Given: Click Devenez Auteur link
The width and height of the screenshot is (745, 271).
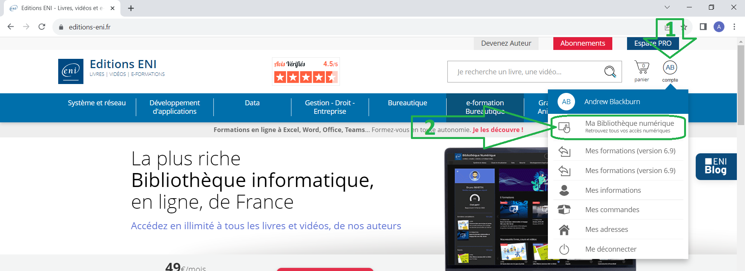Looking at the screenshot, I should point(506,43).
